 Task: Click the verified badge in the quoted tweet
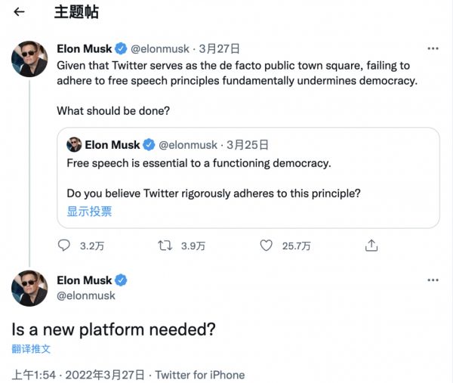[x=149, y=144]
